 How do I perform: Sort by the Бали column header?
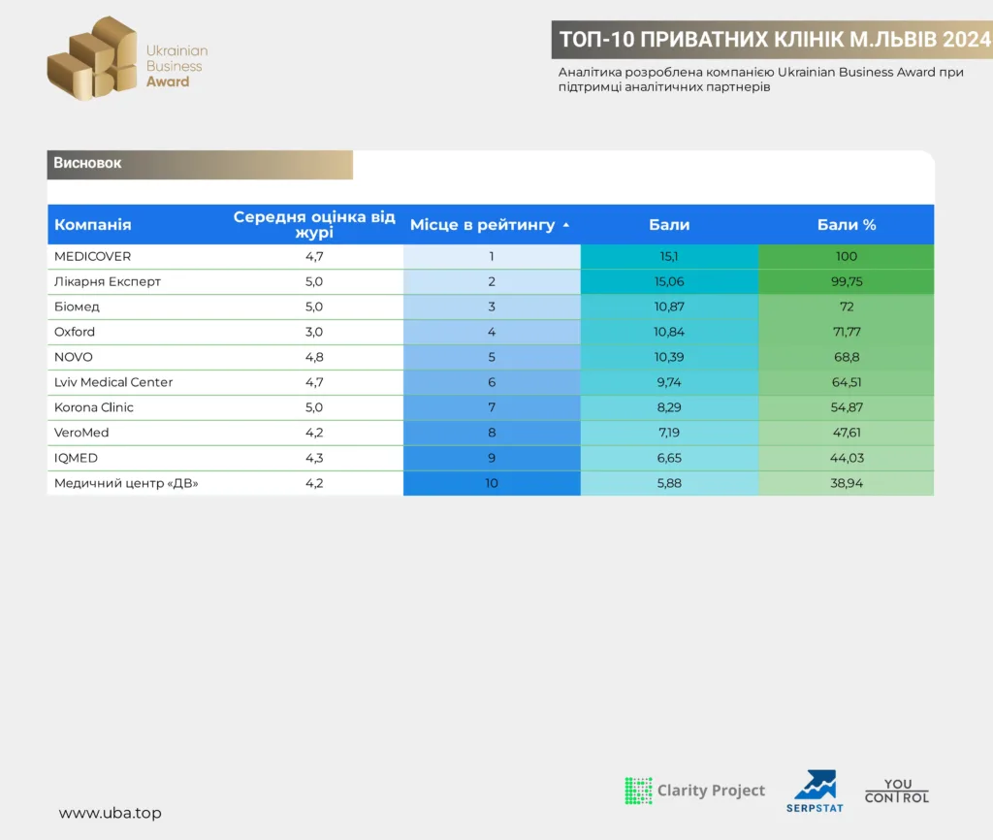click(669, 225)
